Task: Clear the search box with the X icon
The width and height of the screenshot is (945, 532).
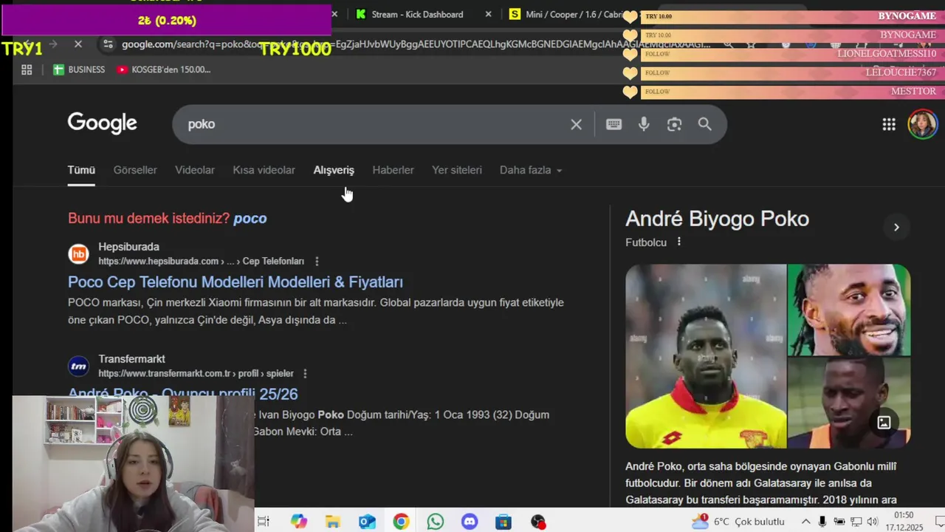Action: (x=576, y=124)
